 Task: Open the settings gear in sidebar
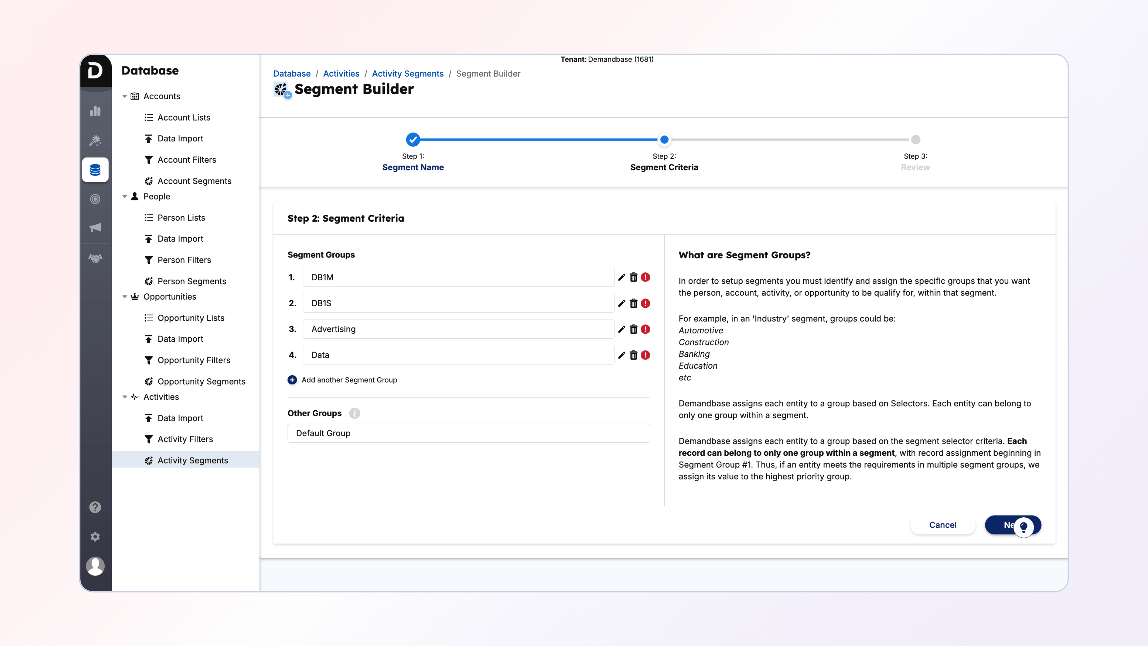click(95, 537)
